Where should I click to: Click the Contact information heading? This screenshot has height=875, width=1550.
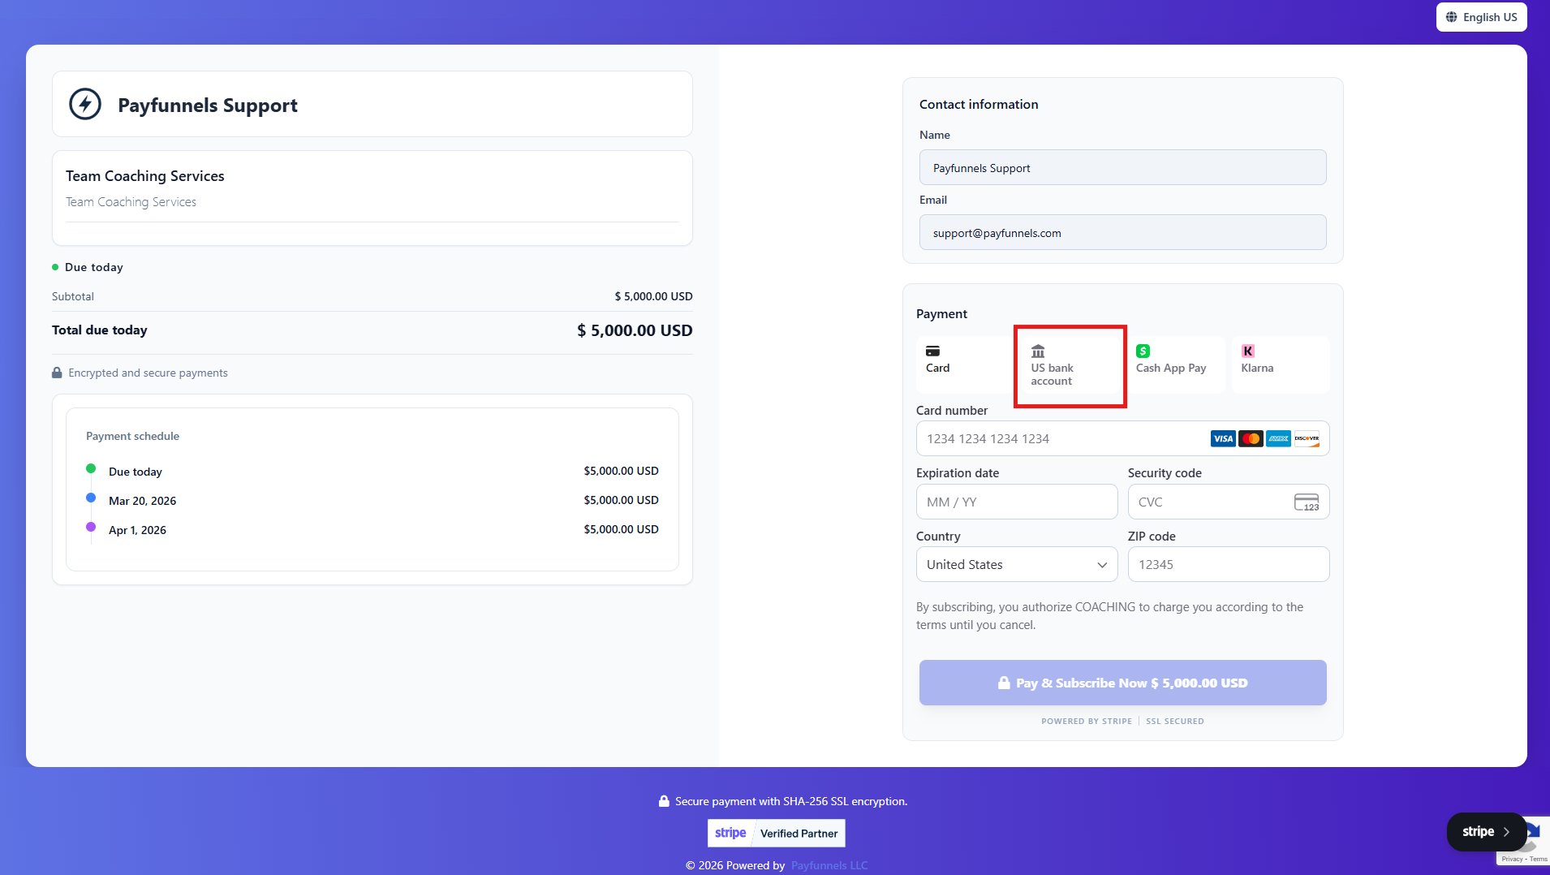pyautogui.click(x=979, y=104)
